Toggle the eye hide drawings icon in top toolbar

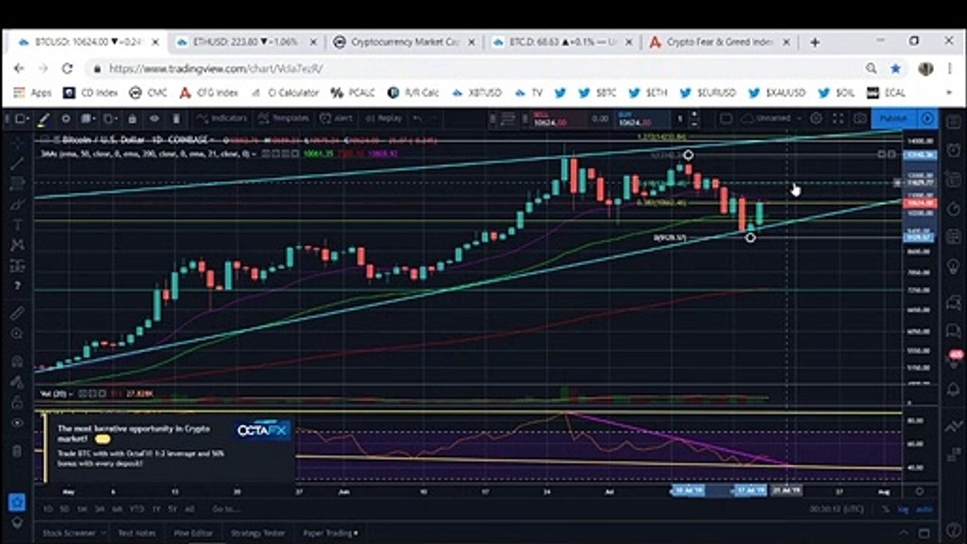[x=154, y=119]
